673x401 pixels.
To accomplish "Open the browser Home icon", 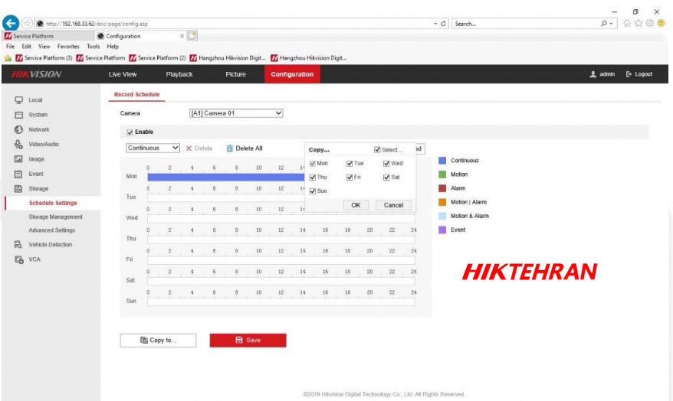I will pos(627,23).
